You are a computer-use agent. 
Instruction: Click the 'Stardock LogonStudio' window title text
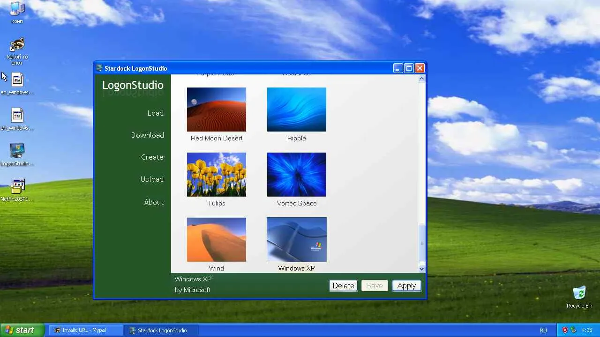coord(136,68)
